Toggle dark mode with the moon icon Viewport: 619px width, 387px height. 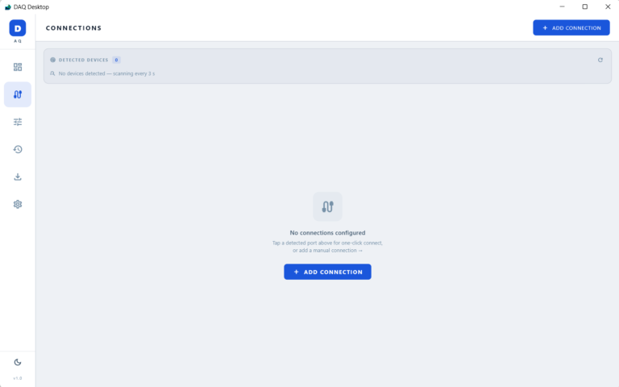click(x=18, y=362)
